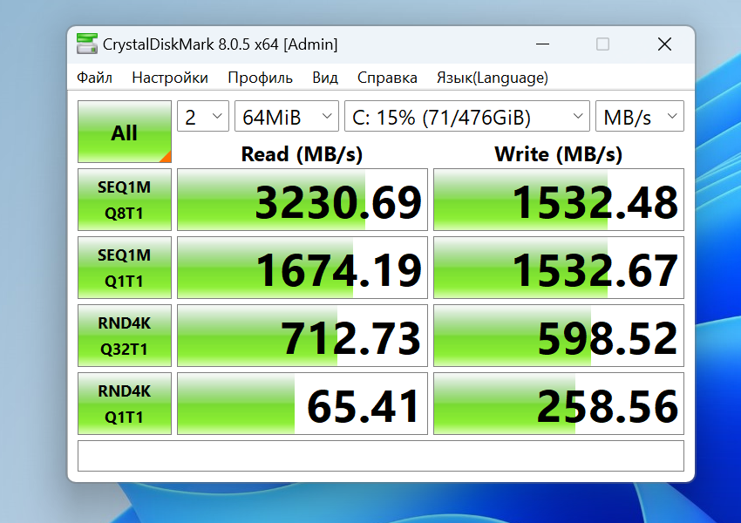Open the Язык(Language) menu
The image size is (741, 523).
coord(493,78)
